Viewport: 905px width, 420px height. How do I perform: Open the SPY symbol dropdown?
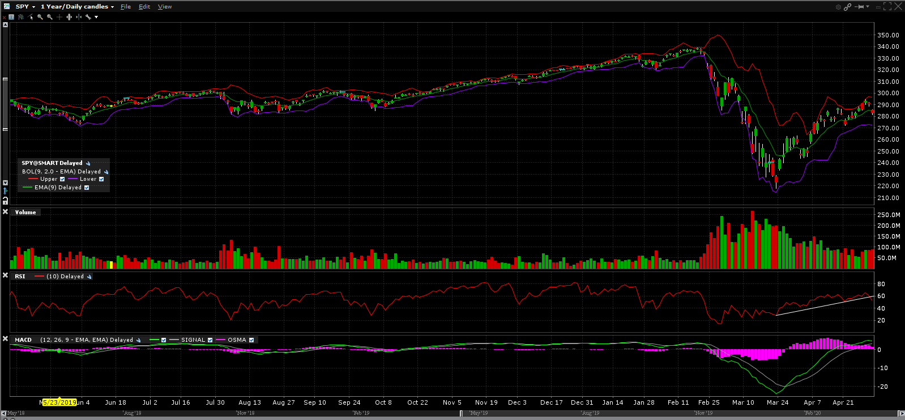coord(33,7)
